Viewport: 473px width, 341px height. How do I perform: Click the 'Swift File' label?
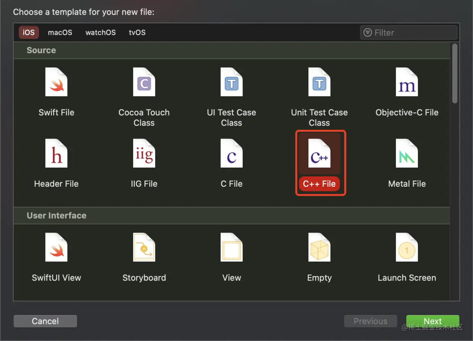coord(56,112)
